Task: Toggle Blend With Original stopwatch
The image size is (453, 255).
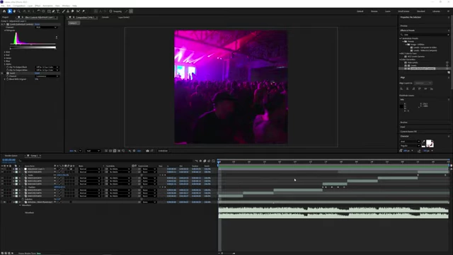Action: [8, 79]
